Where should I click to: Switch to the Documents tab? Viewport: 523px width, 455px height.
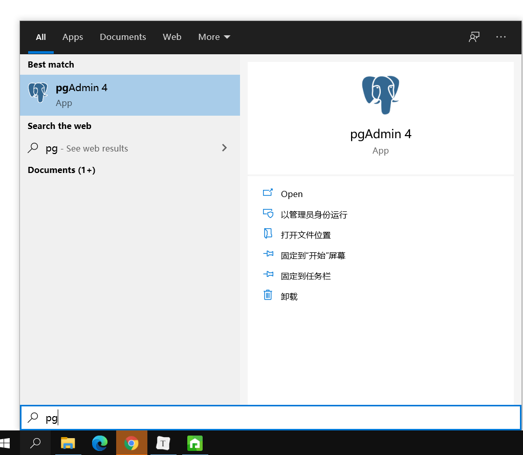coord(123,37)
